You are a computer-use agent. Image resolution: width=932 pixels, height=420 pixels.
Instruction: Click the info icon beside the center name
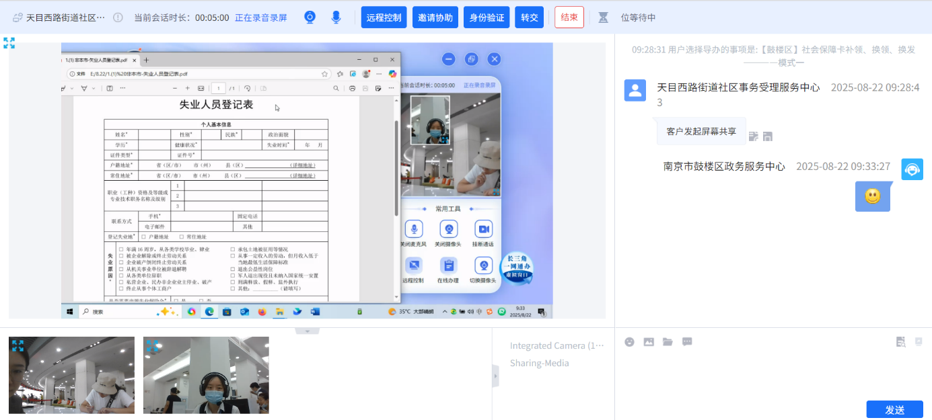pos(118,17)
